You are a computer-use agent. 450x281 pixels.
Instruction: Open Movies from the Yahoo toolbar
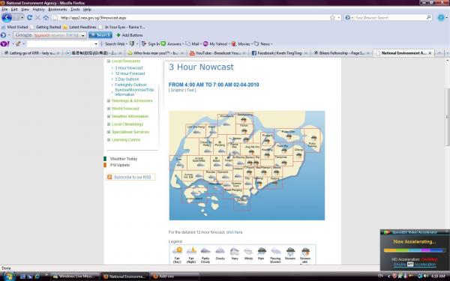pyautogui.click(x=241, y=44)
